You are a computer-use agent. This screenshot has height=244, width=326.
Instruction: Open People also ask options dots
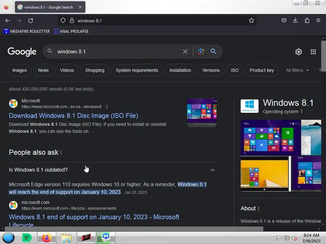61,152
